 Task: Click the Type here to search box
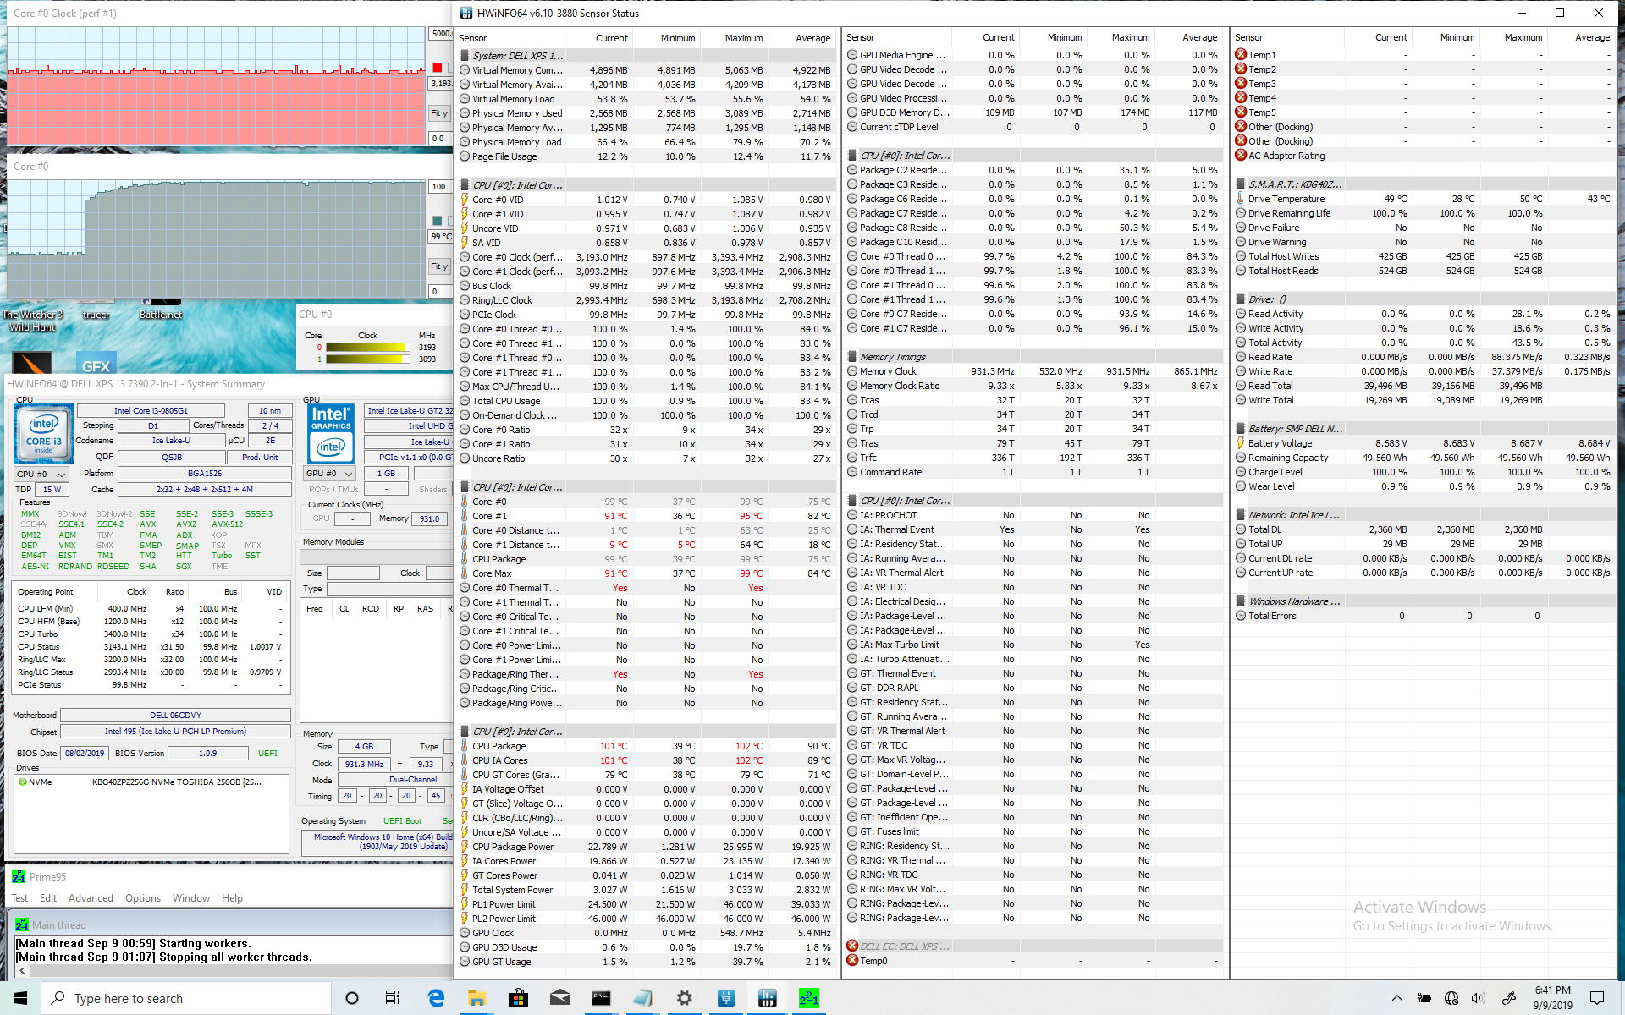tap(186, 998)
